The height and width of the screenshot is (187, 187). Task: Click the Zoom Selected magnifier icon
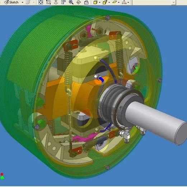point(71,2)
